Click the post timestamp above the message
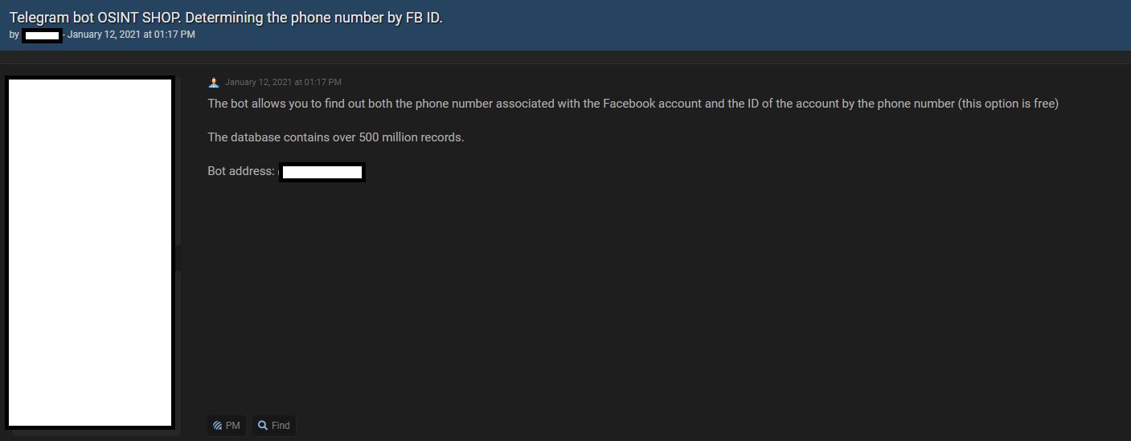The width and height of the screenshot is (1131, 441). pyautogui.click(x=283, y=82)
